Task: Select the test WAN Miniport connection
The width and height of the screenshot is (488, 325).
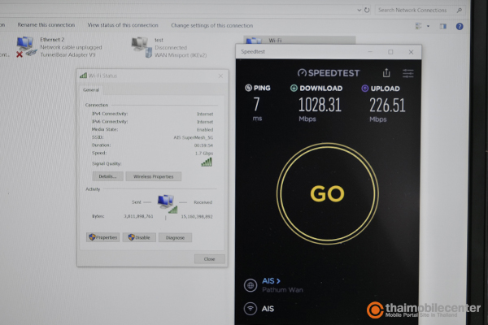Action: (168, 48)
